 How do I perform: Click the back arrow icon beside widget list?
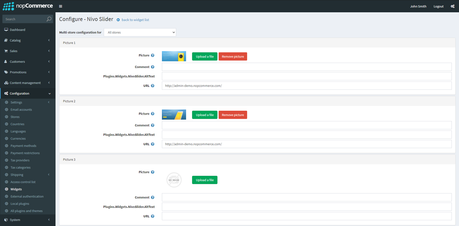coord(118,20)
